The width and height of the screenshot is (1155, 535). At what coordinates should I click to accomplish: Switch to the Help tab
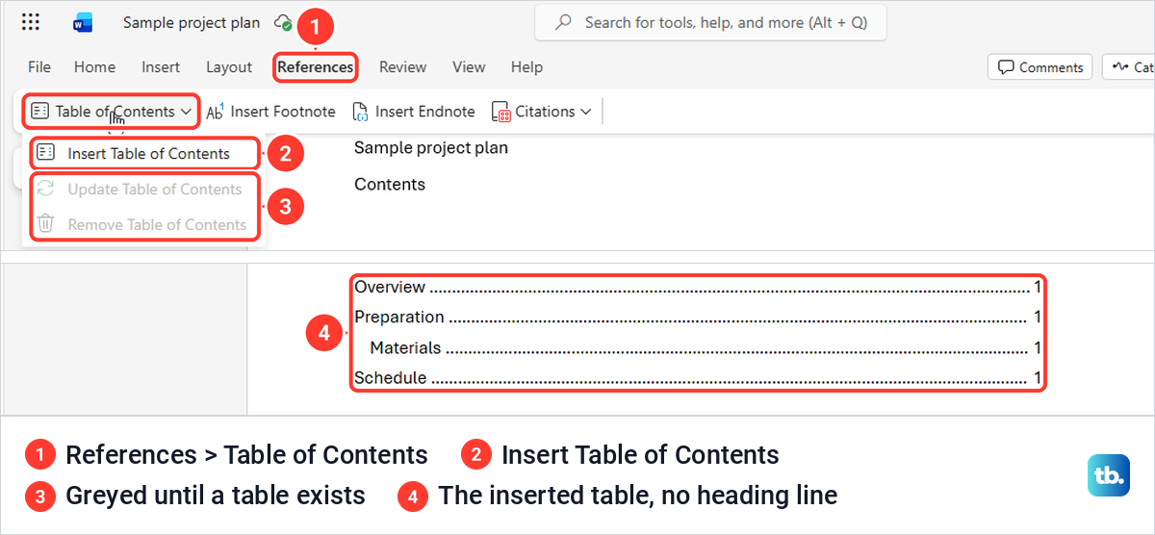526,67
